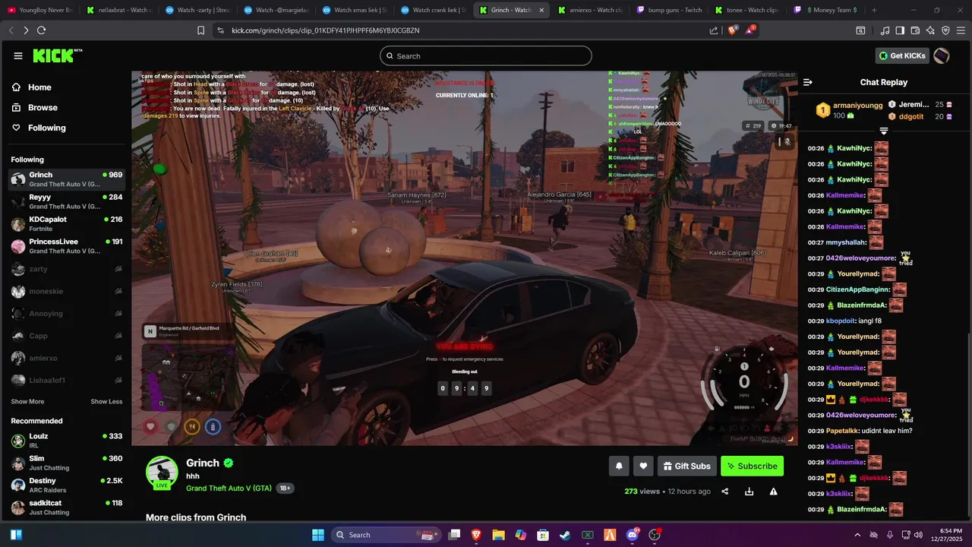Screen dimensions: 972x547
Task: Click the address bar URL
Action: [x=326, y=30]
